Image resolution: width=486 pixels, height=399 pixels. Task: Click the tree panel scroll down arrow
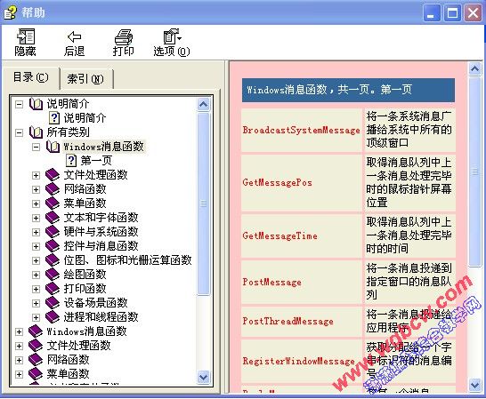(x=203, y=377)
